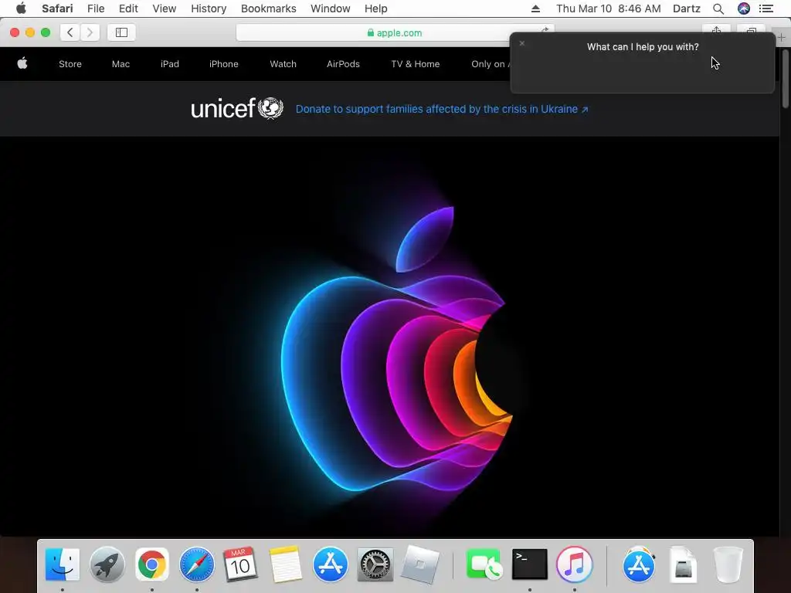Open Google Chrome from the Dock
This screenshot has width=791, height=593.
tap(152, 564)
